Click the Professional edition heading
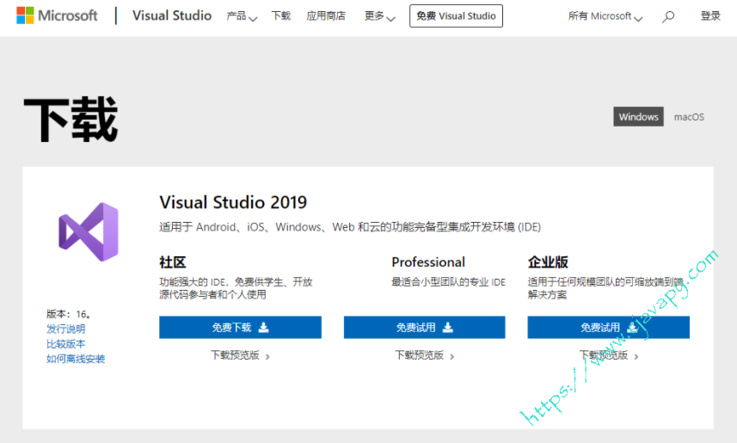The height and width of the screenshot is (443, 737). tap(428, 262)
